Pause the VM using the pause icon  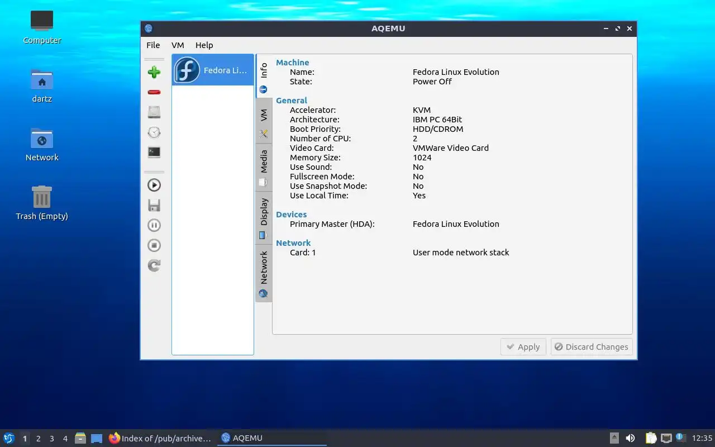point(154,225)
